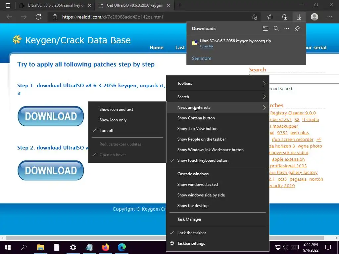
Task: Click the horizontal page scrollbar
Action: coord(165,238)
